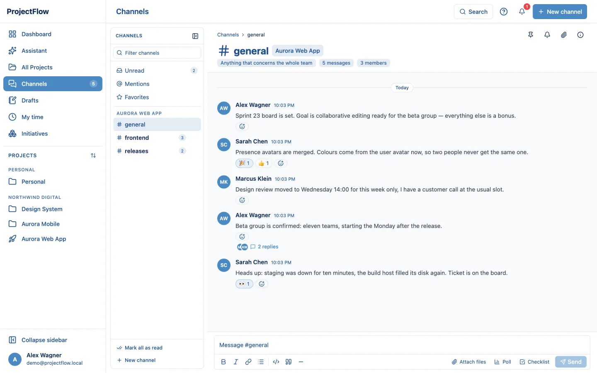Open the notifications bell in the top bar
The image size is (597, 373).
(522, 12)
